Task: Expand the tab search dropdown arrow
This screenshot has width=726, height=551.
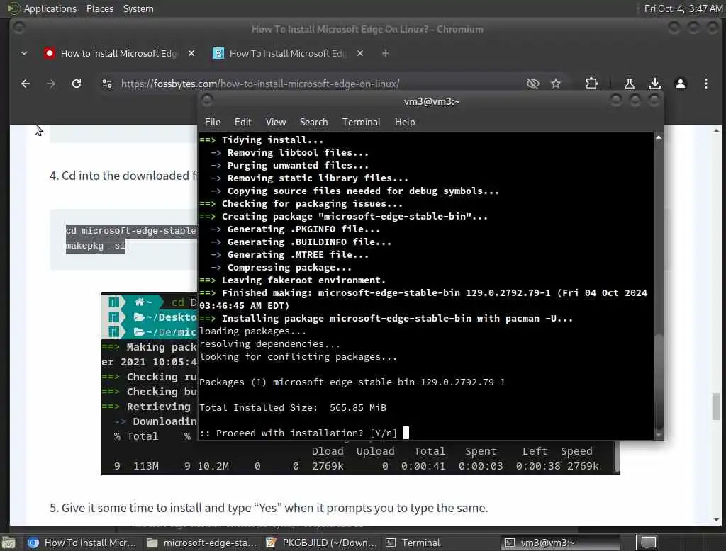Action: coord(24,54)
